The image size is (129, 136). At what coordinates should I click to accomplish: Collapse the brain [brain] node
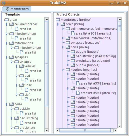pyautogui.click(x=58, y=24)
